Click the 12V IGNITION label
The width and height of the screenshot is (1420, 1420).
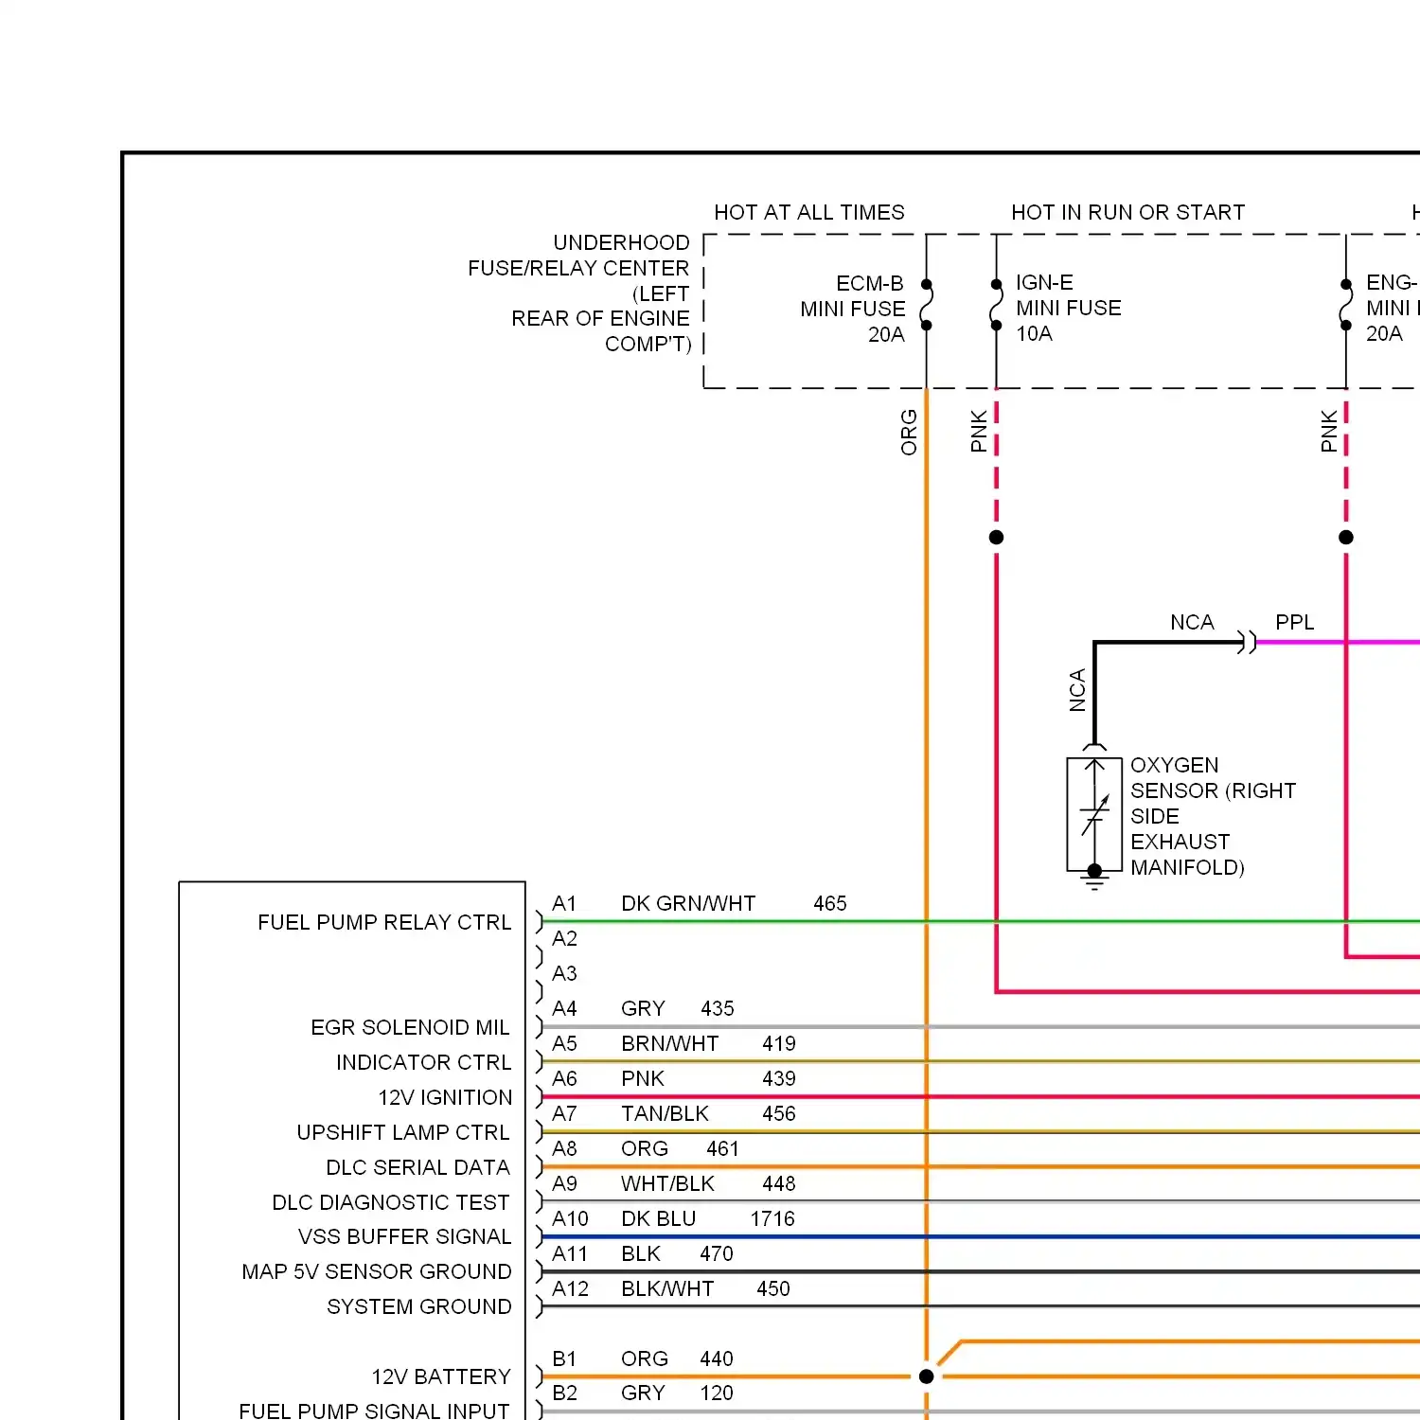445,1097
